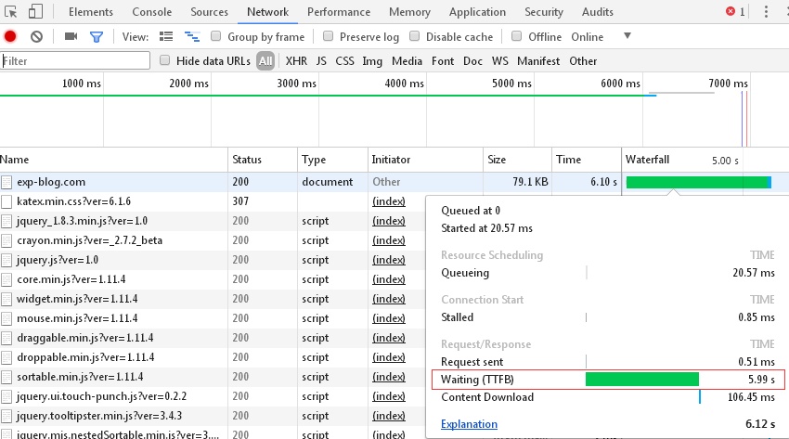Enable the Preserve log checkbox

(328, 35)
